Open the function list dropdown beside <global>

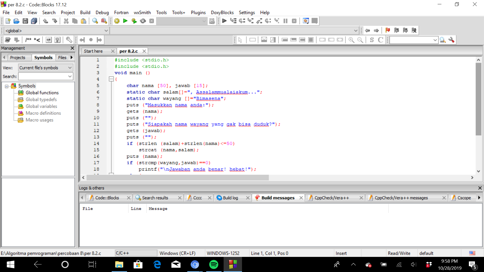tap(356, 31)
